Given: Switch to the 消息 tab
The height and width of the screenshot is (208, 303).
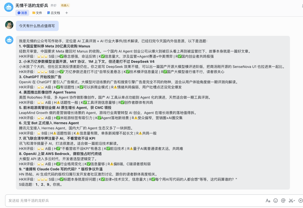Looking at the screenshot, I should click(22, 13).
